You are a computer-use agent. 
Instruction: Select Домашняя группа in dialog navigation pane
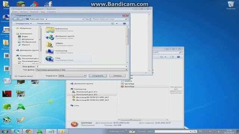click(x=27, y=50)
